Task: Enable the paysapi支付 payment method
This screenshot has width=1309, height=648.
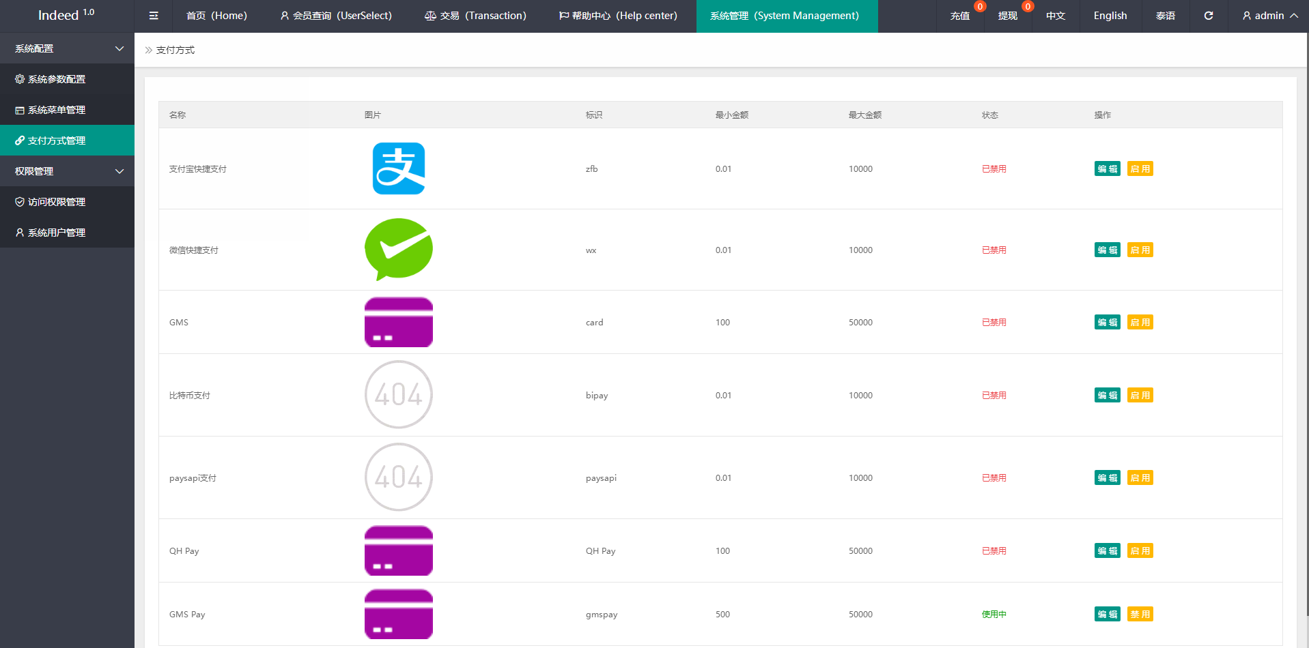Action: 1140,477
